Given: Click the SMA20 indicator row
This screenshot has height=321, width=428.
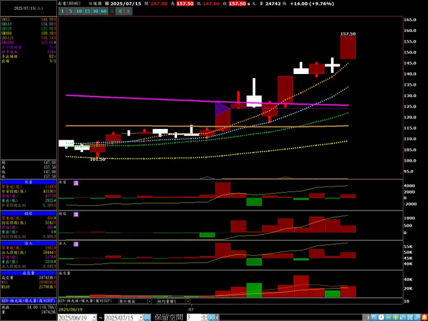Looking at the screenshot, I should [x=28, y=29].
